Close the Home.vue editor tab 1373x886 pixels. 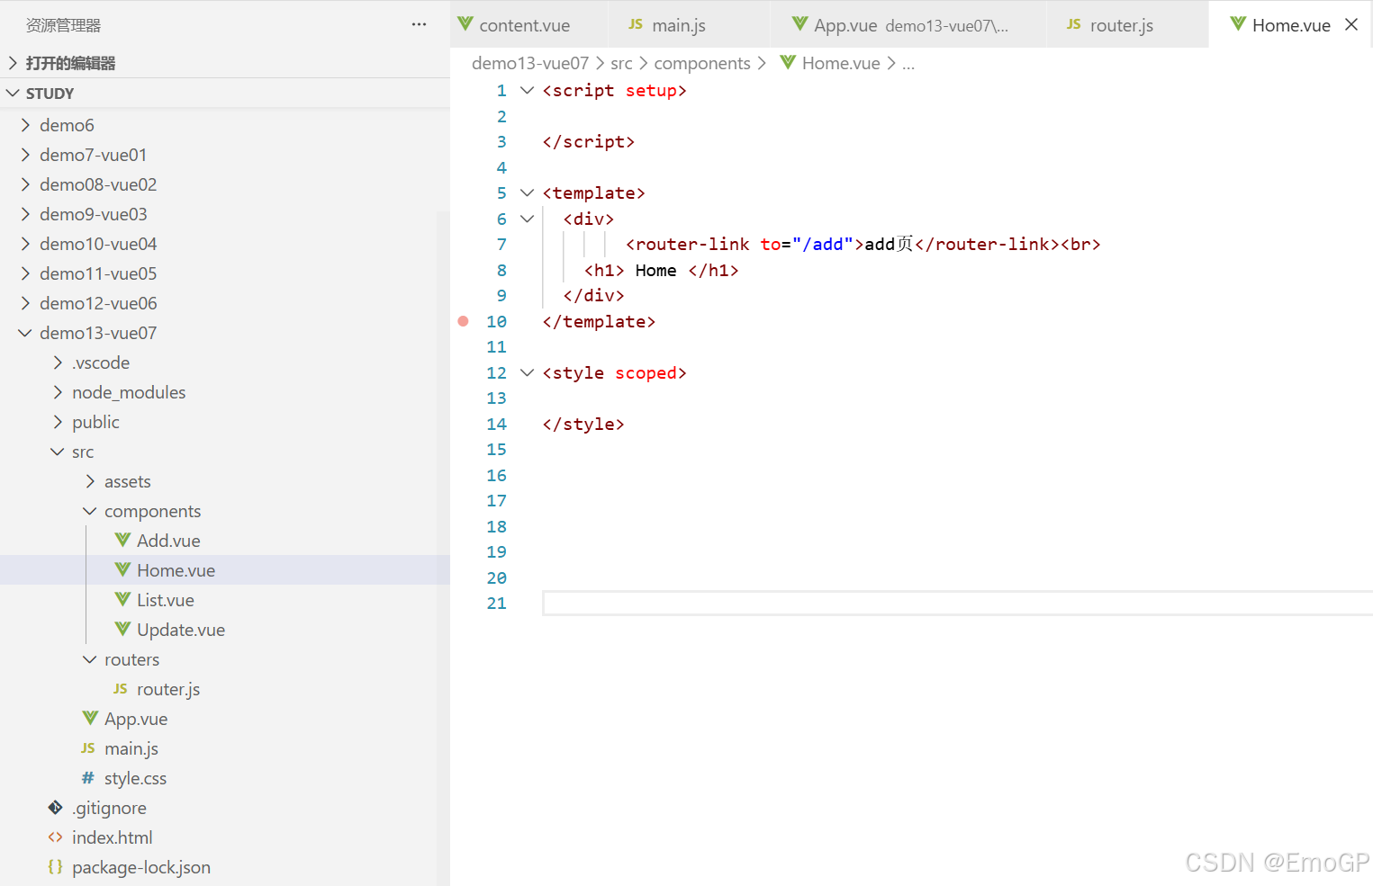(x=1351, y=24)
